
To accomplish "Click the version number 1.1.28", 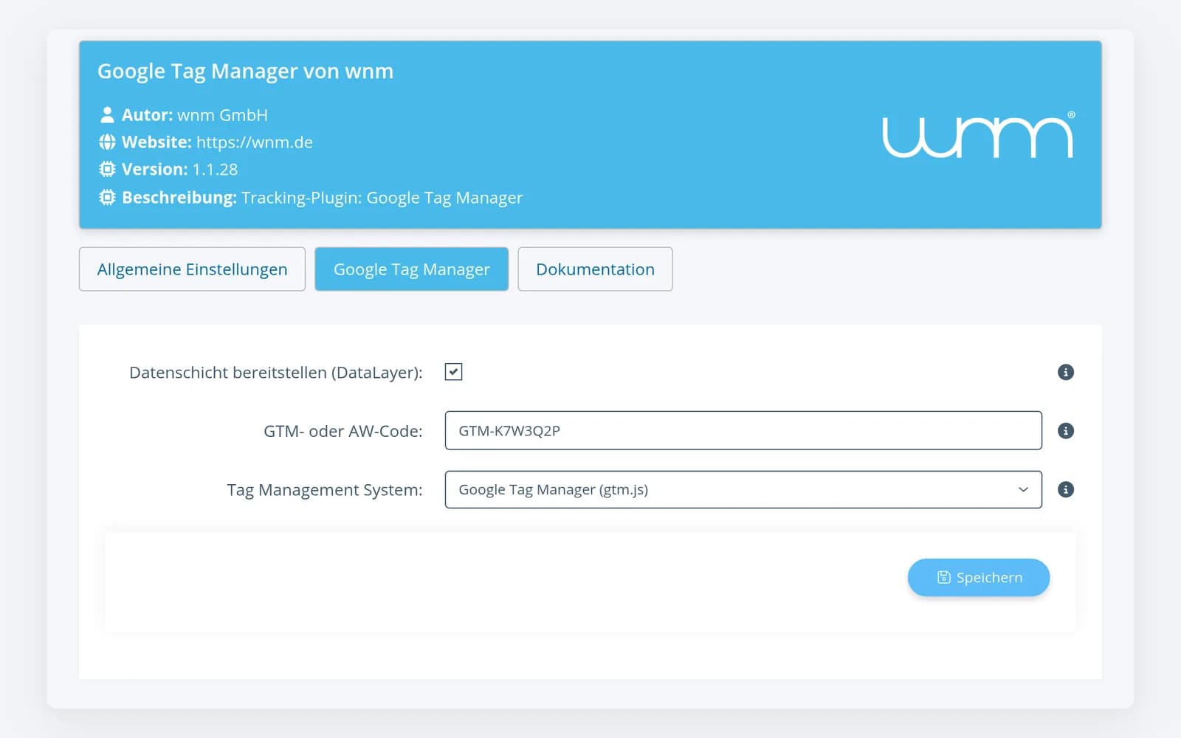I will tap(215, 169).
